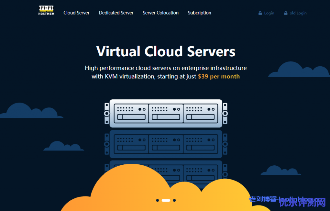
Task: Click the orange $39 per month text
Action: click(219, 77)
